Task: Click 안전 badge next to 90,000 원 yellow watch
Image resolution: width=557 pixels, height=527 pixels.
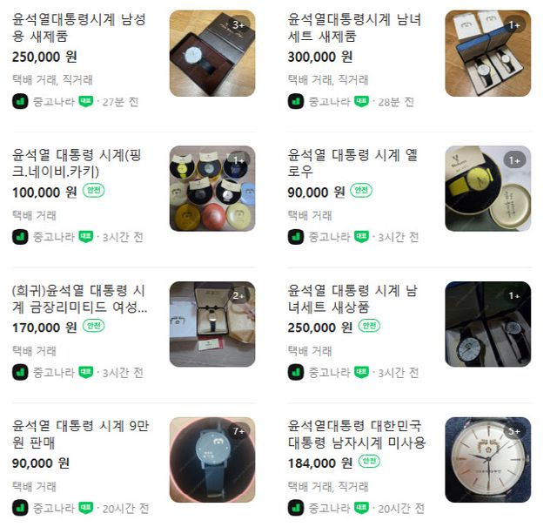Action: [361, 190]
